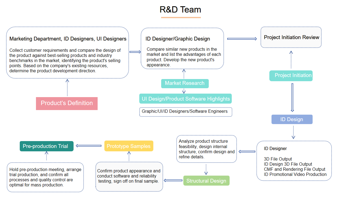This screenshot has width=341, height=198.
Task: Select the dark green Pre-production Trial label
Action: coord(47,146)
